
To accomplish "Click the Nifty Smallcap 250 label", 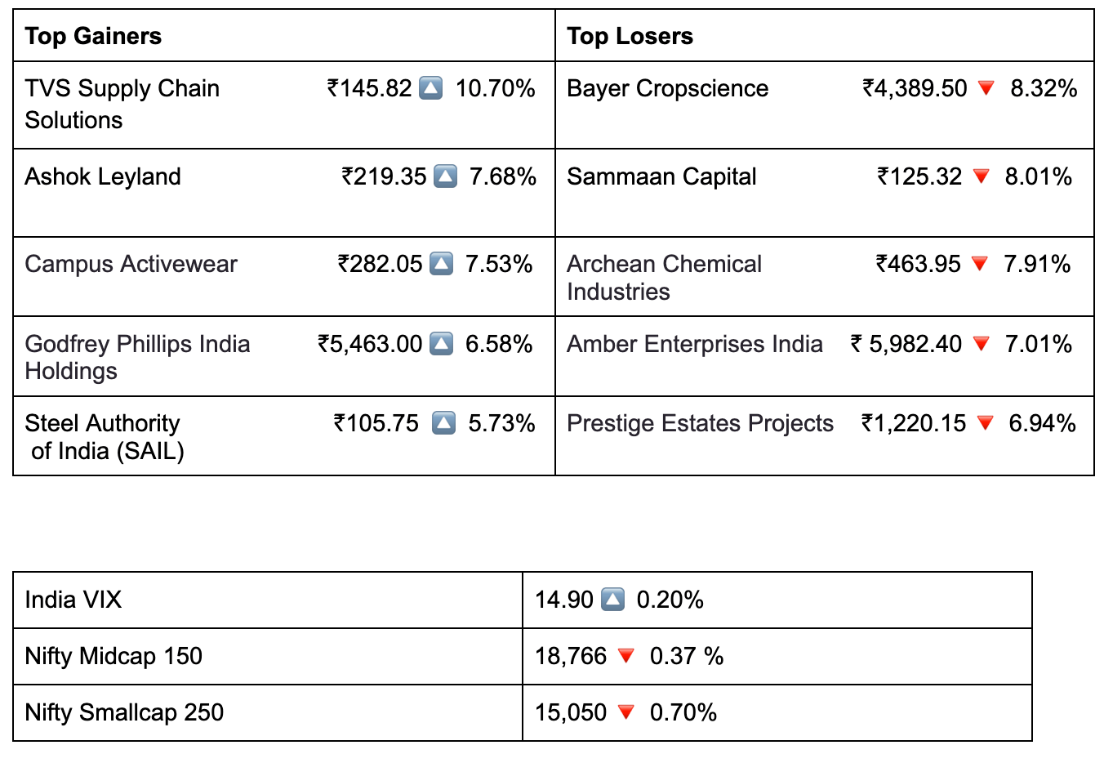I will pos(124,712).
